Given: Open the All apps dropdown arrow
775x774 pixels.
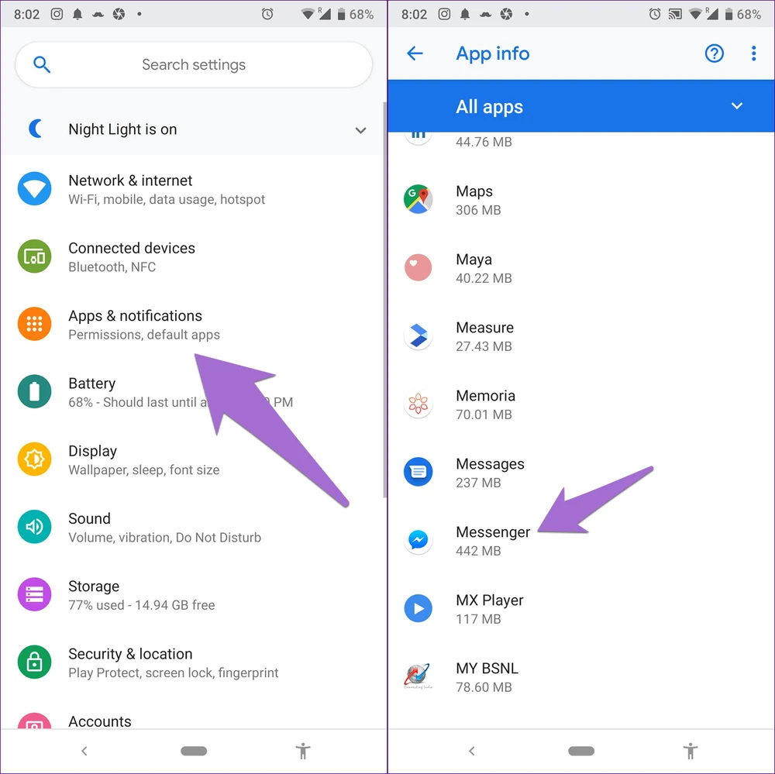Looking at the screenshot, I should [736, 106].
